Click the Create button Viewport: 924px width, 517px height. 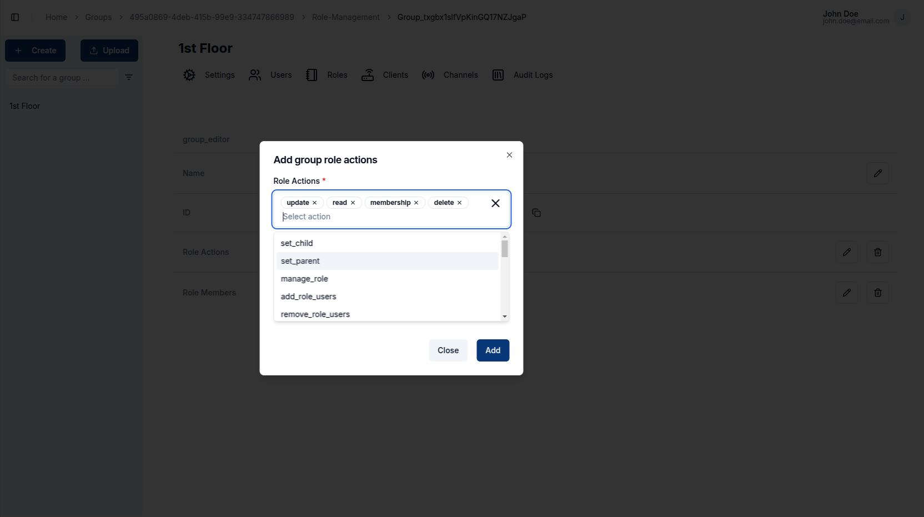[36, 51]
